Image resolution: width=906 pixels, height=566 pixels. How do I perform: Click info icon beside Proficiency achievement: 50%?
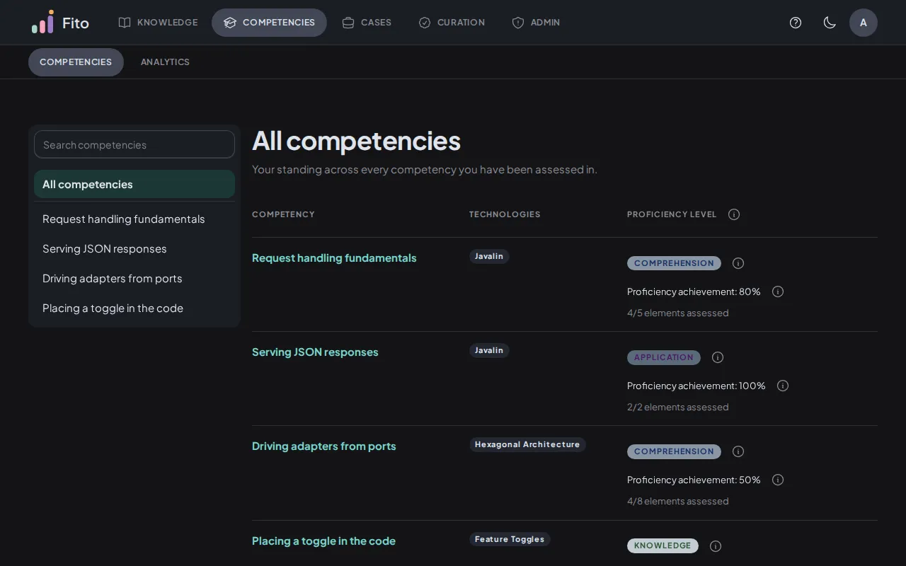click(x=778, y=480)
